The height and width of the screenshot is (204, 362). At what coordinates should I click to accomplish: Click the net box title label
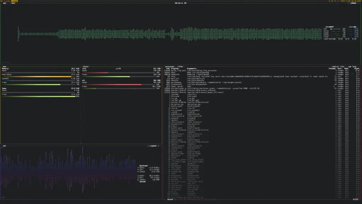(4, 146)
